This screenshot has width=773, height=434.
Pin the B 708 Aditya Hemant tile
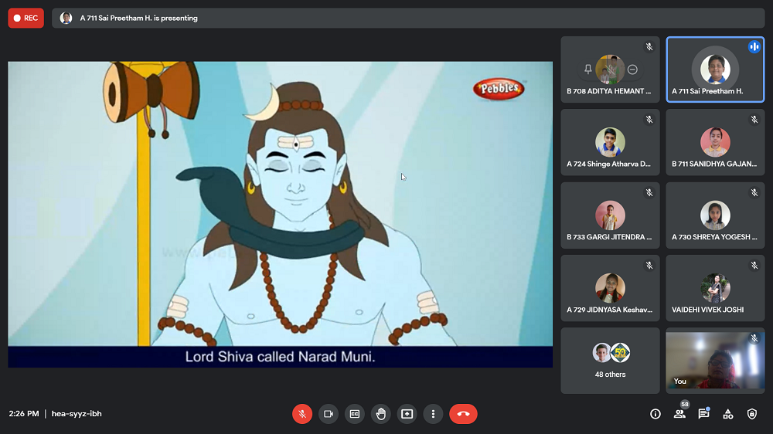pos(588,70)
